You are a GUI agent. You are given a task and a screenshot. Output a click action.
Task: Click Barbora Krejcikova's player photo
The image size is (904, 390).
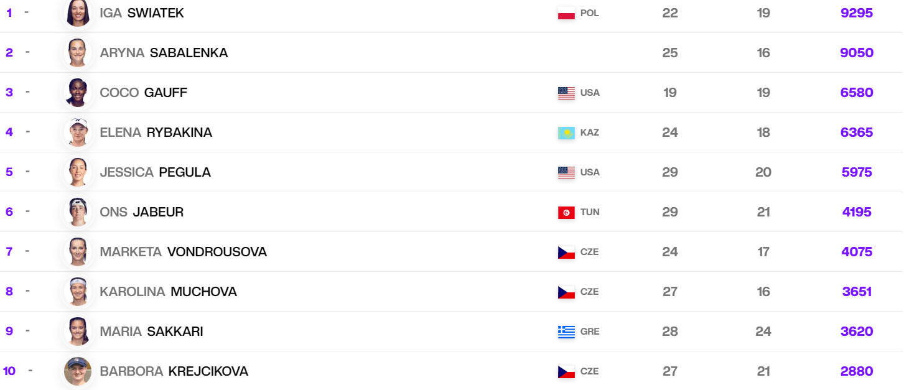click(78, 371)
